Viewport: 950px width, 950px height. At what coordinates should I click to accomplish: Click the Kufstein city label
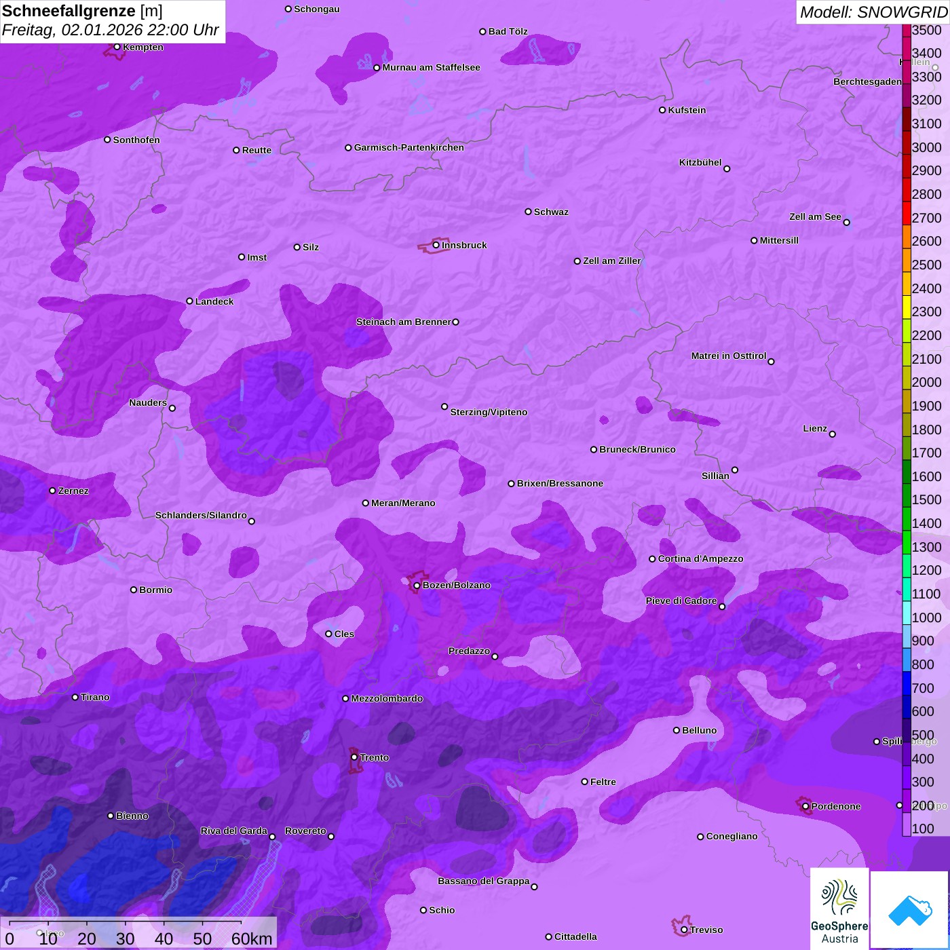[687, 110]
